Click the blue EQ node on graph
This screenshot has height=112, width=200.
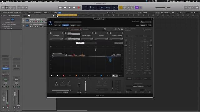[x=110, y=61]
